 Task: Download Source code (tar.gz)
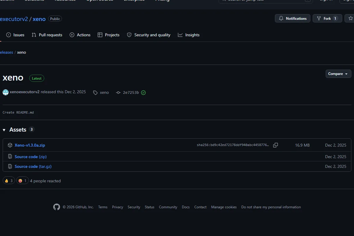[33, 166]
